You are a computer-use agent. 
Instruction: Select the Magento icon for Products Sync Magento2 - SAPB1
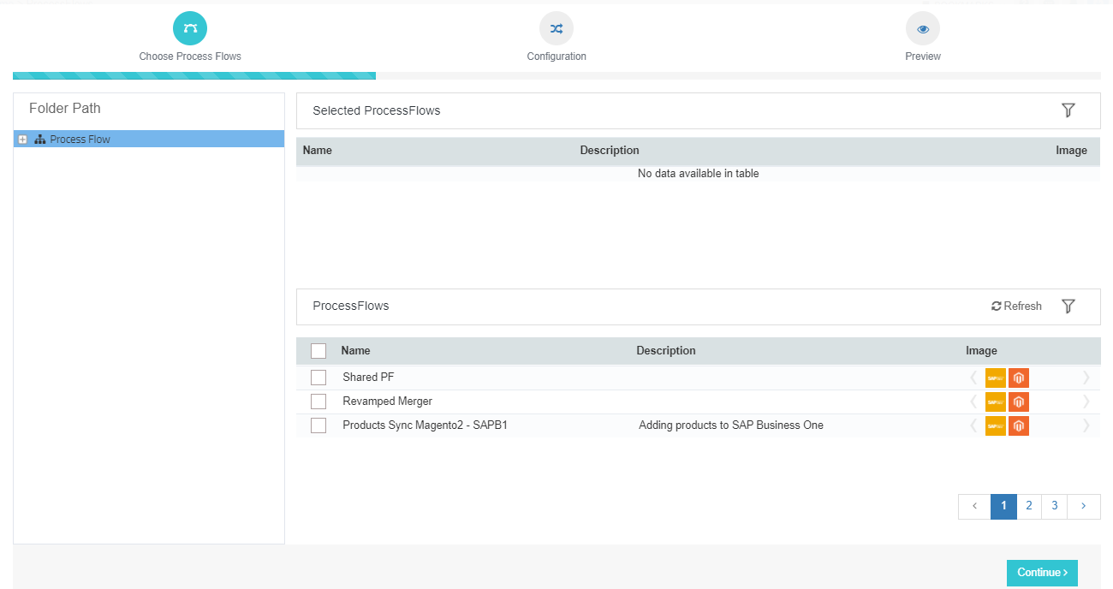coord(1019,425)
